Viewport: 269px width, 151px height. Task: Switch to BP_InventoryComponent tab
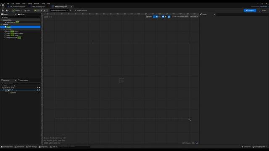(x=16, y=7)
